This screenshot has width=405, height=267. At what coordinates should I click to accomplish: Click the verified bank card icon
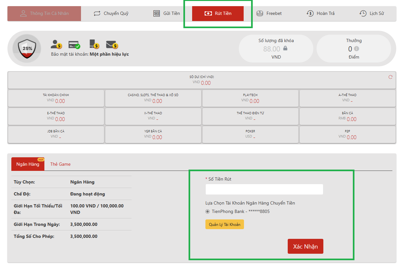click(74, 44)
